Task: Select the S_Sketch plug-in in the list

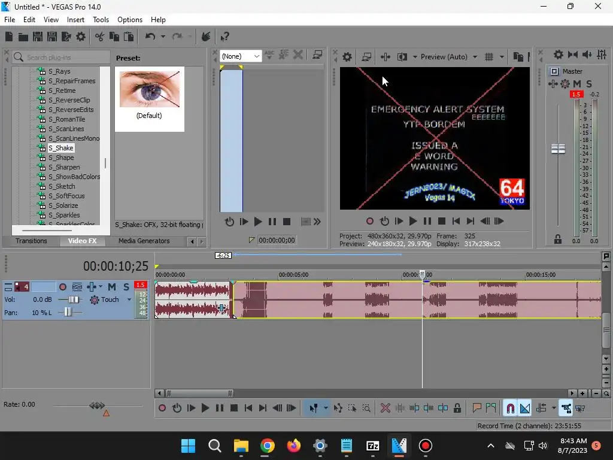Action: [62, 187]
